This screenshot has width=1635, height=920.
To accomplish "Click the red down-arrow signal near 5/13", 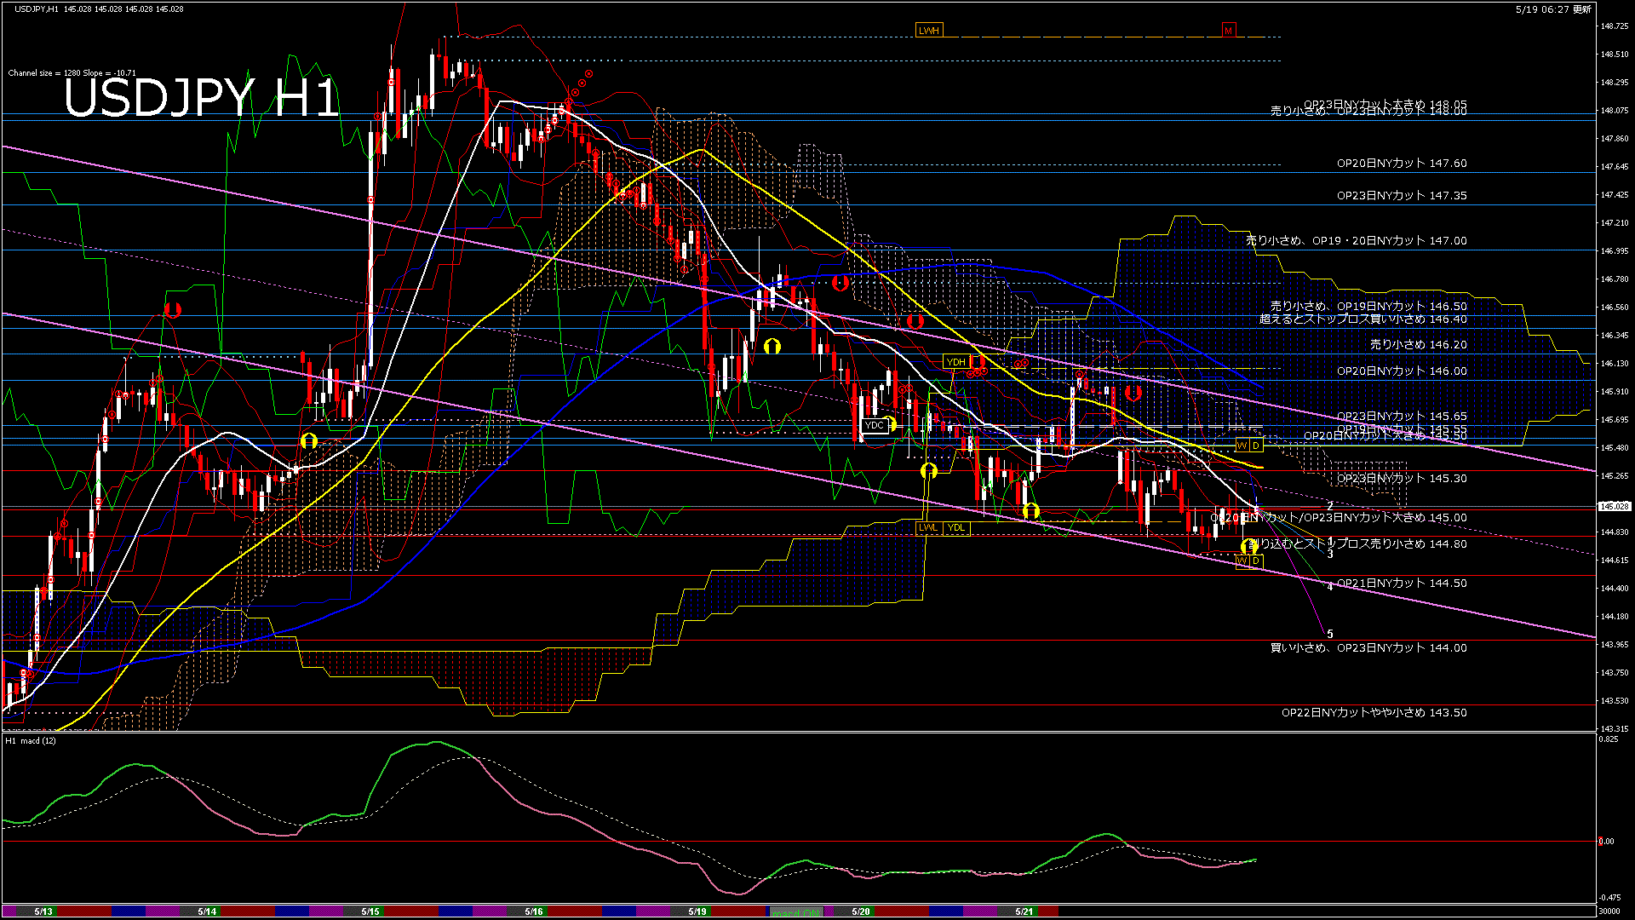I will [173, 310].
